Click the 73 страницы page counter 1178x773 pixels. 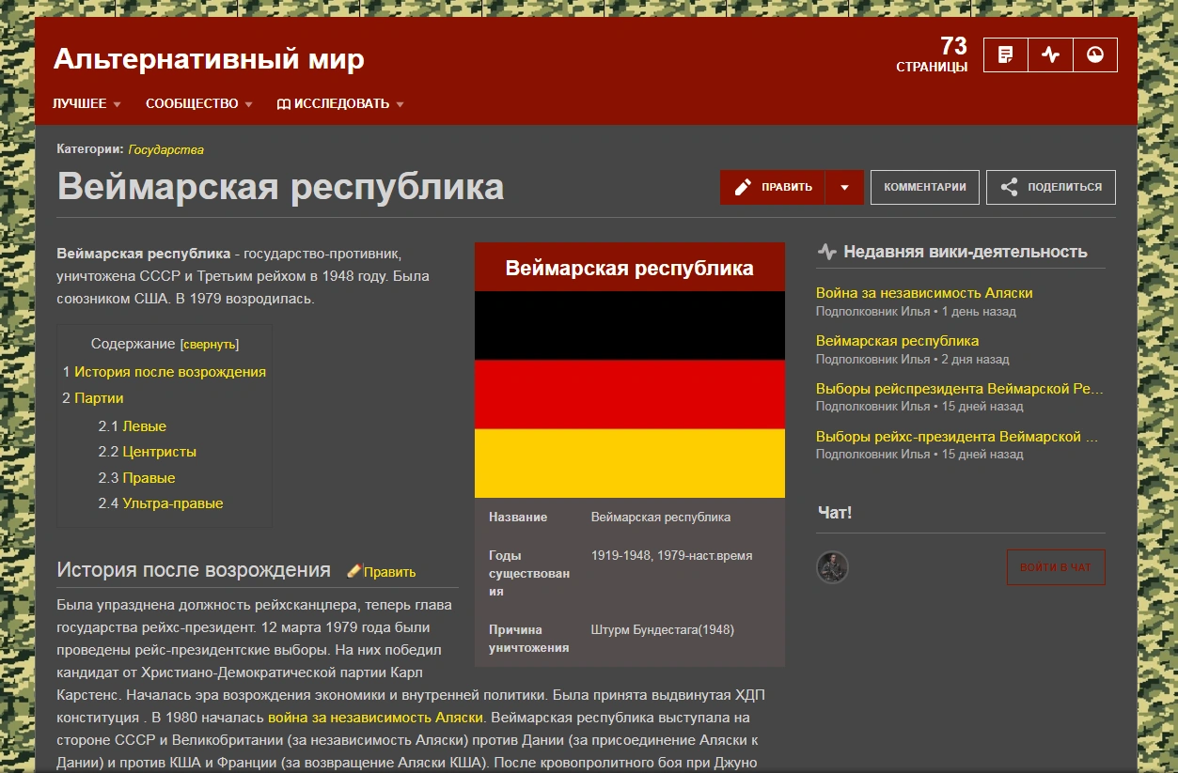[x=932, y=54]
